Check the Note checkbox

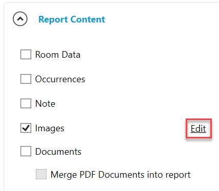point(26,103)
